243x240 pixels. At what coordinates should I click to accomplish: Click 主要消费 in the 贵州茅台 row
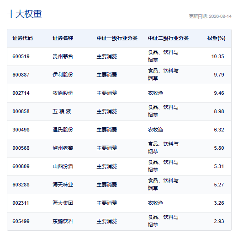(x=107, y=56)
